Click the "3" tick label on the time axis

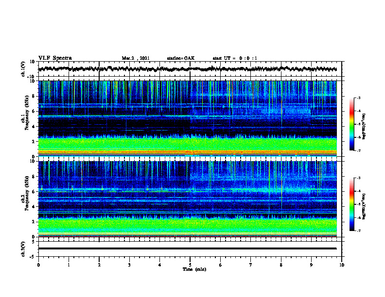pyautogui.click(x=129, y=265)
